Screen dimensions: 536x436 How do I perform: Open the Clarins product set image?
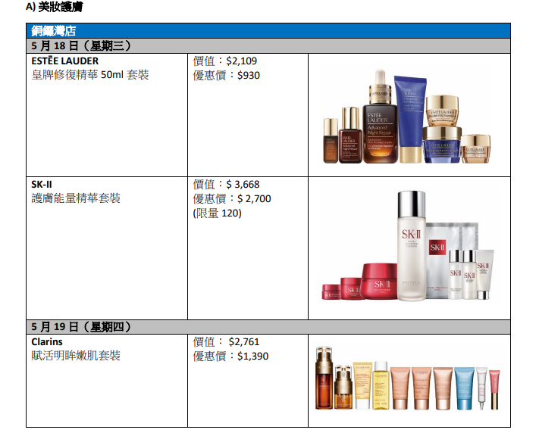point(408,378)
